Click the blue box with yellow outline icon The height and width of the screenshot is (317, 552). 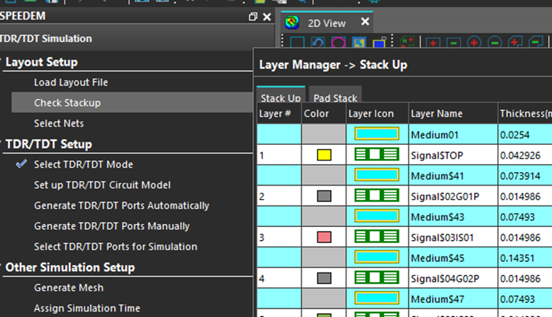point(380,43)
